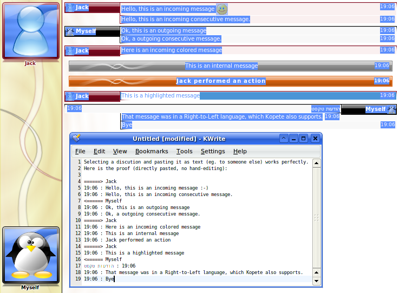Click line 17 Hebrew text in KWrite
This screenshot has height=293, width=399.
[x=99, y=266]
